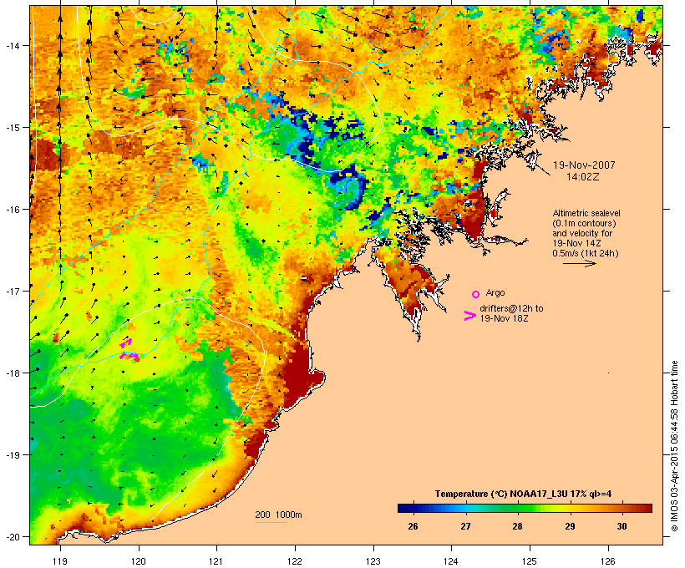Click the magenta drifter tracks near 120E
Screen dimensions: 685x568
[129, 350]
